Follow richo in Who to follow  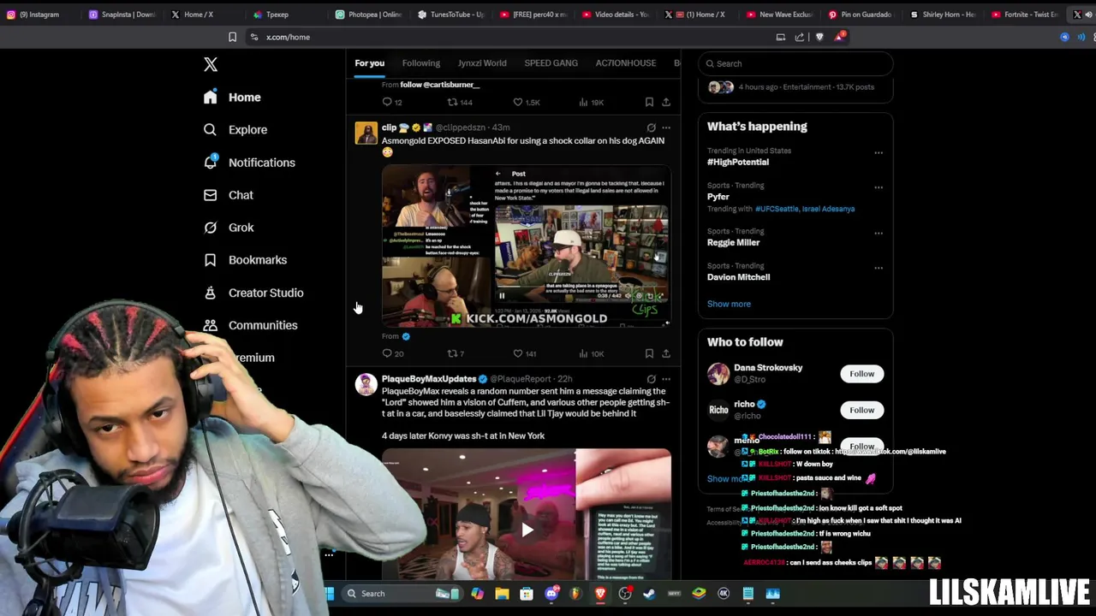click(x=862, y=410)
